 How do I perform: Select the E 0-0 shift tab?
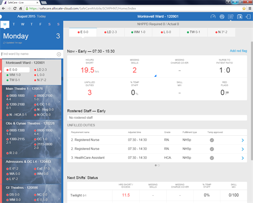[x=83, y=32]
